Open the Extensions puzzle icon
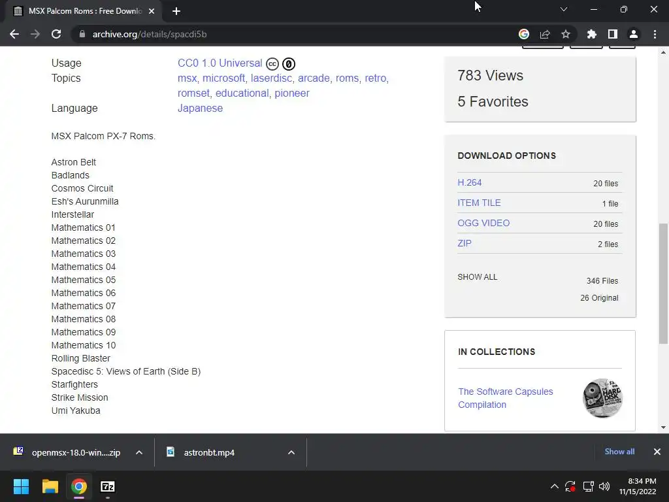669x502 pixels. tap(592, 34)
